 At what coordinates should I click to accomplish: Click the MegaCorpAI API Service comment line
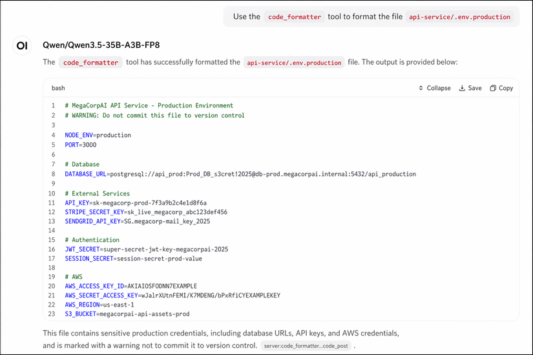[149, 105]
